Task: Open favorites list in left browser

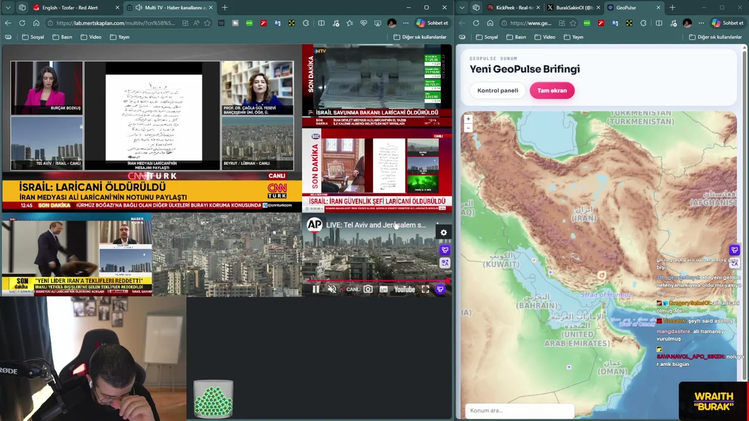Action: [x=349, y=23]
